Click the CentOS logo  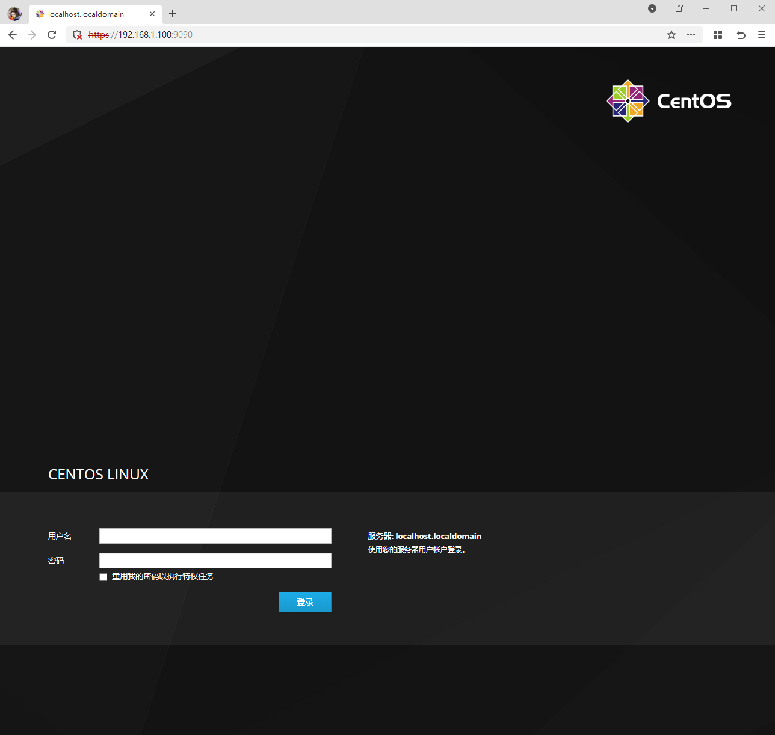(x=668, y=101)
